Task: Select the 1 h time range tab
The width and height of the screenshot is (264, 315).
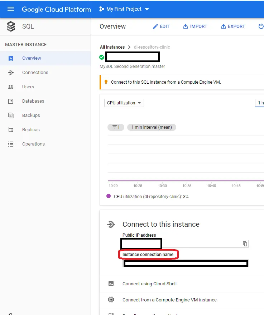Action: click(260, 103)
